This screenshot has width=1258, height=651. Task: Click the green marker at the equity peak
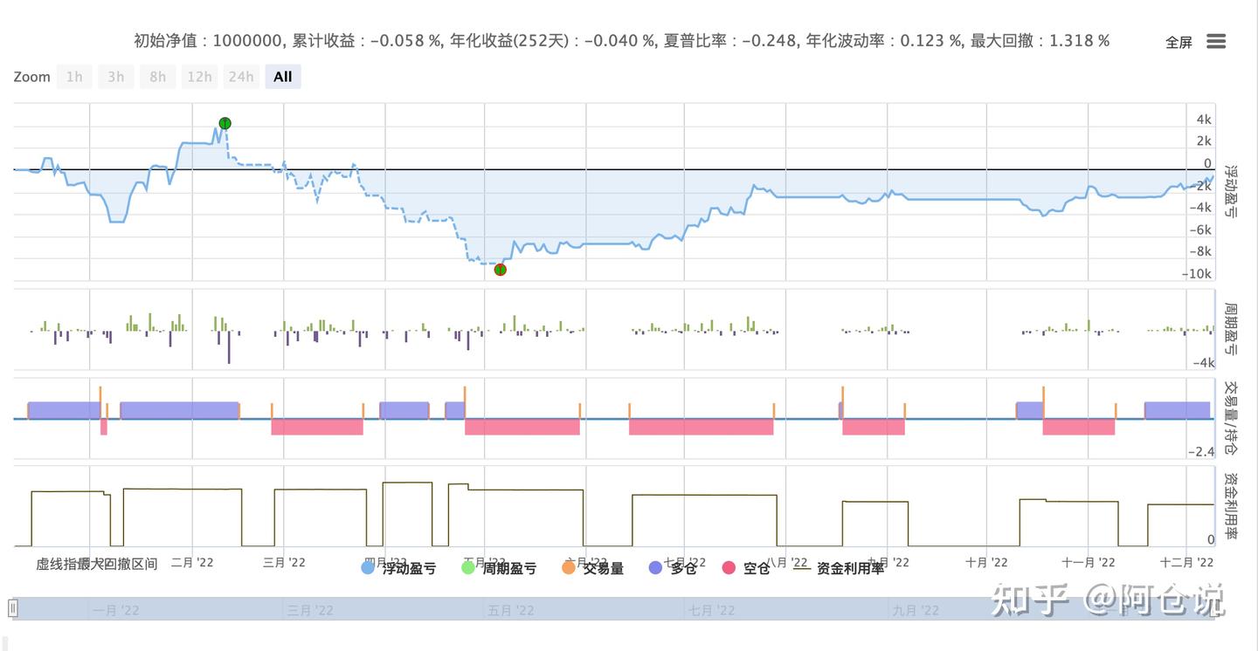pyautogui.click(x=225, y=123)
